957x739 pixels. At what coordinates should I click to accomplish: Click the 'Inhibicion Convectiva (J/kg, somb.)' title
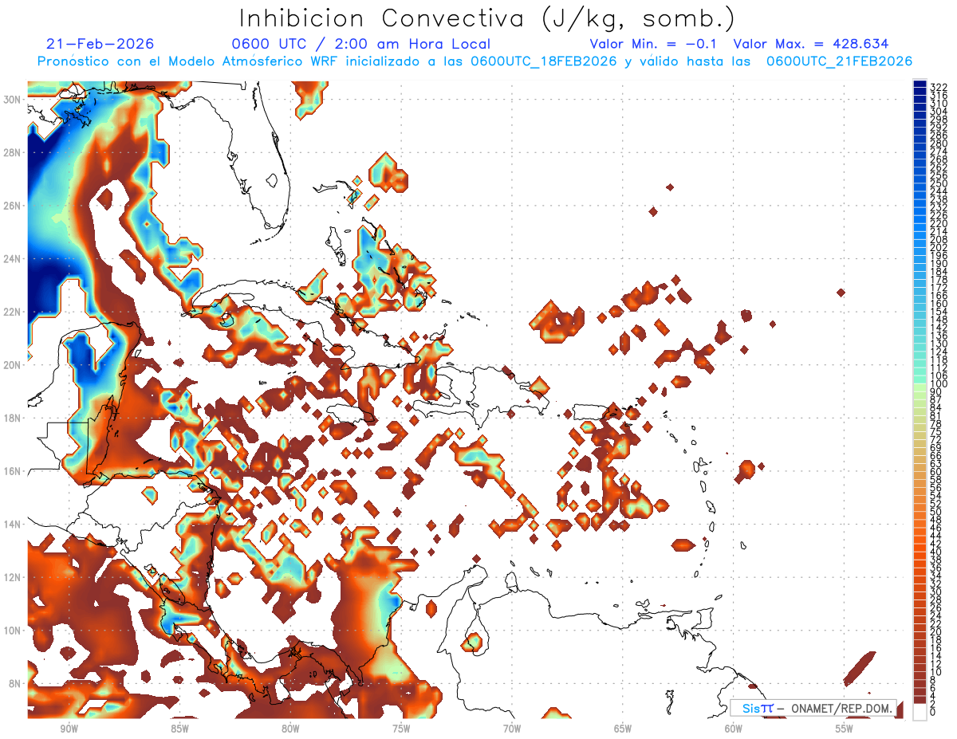(487, 18)
